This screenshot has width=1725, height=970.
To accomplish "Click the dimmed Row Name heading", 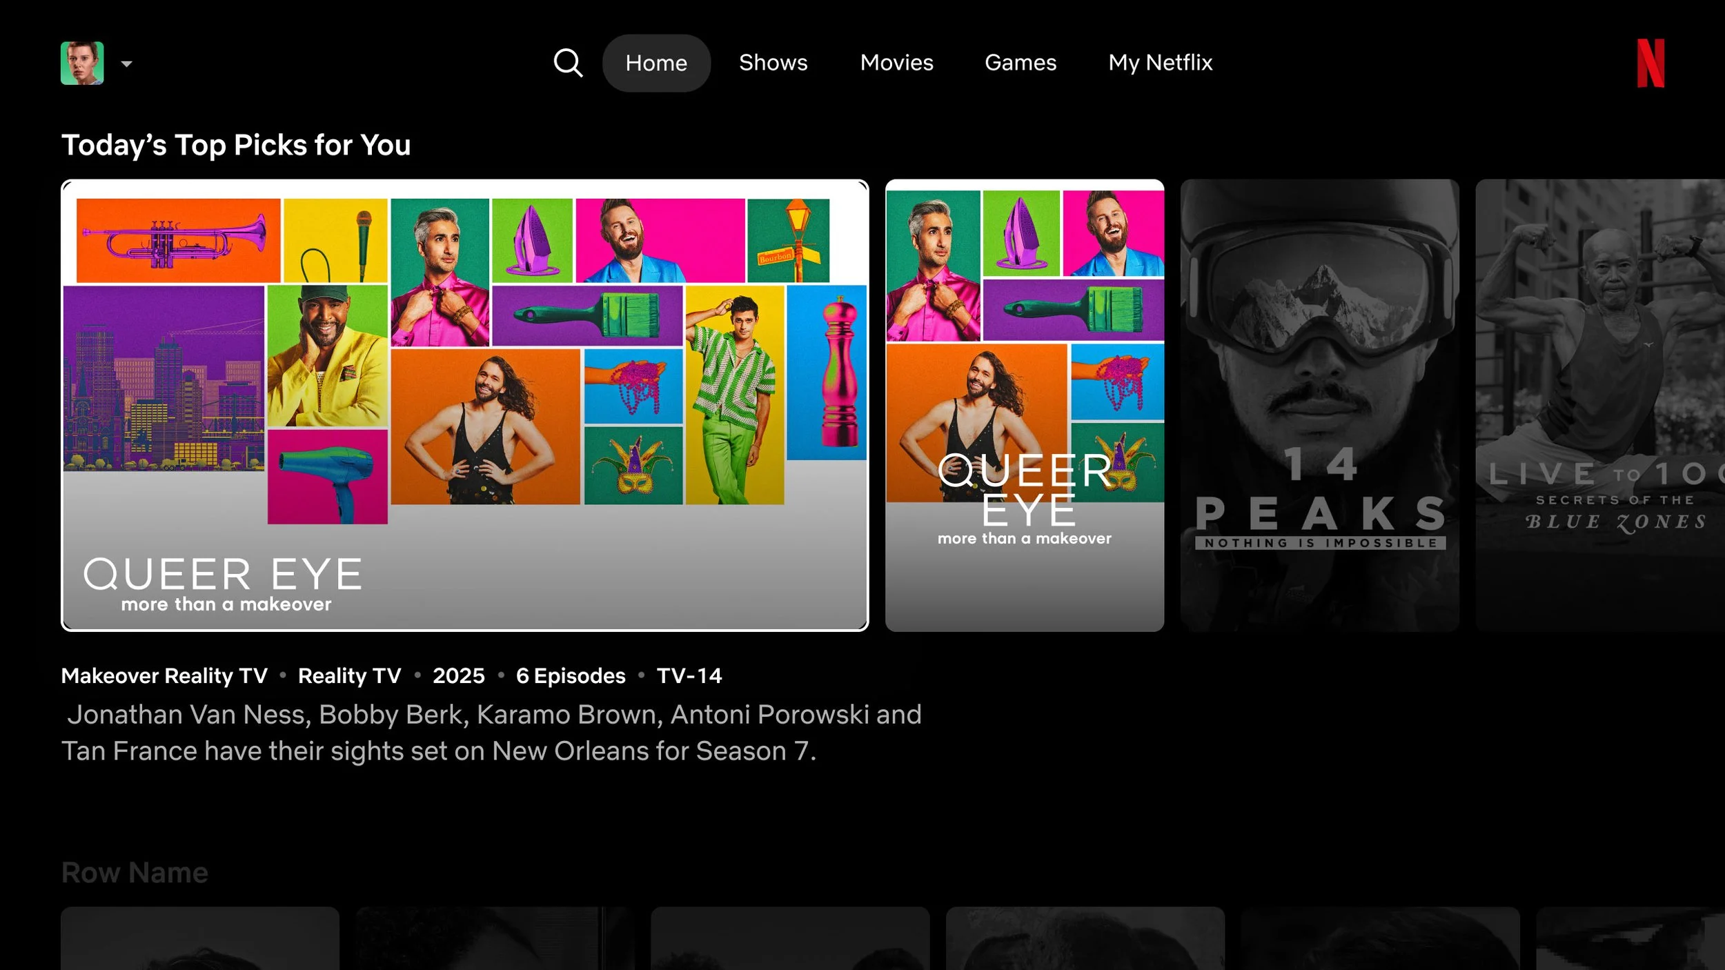I will (x=135, y=873).
